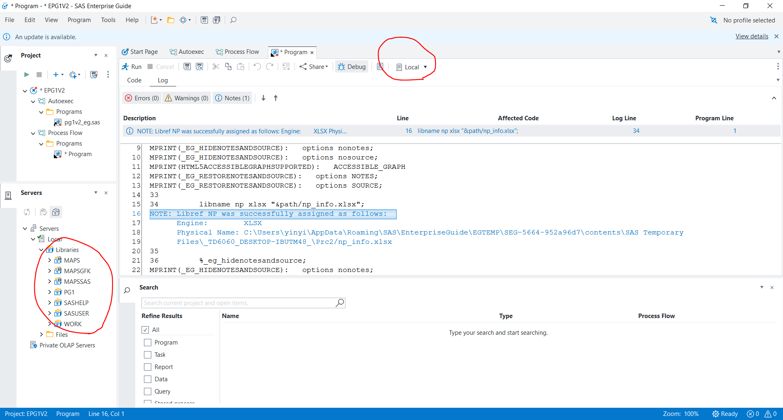
Task: Uncheck the All filter in Refine Results
Action: pos(146,329)
